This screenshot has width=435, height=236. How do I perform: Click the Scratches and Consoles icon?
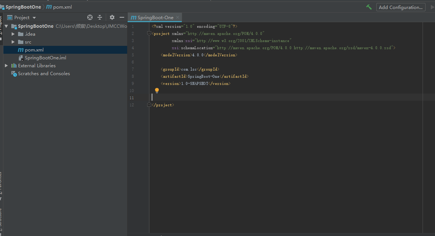[14, 74]
